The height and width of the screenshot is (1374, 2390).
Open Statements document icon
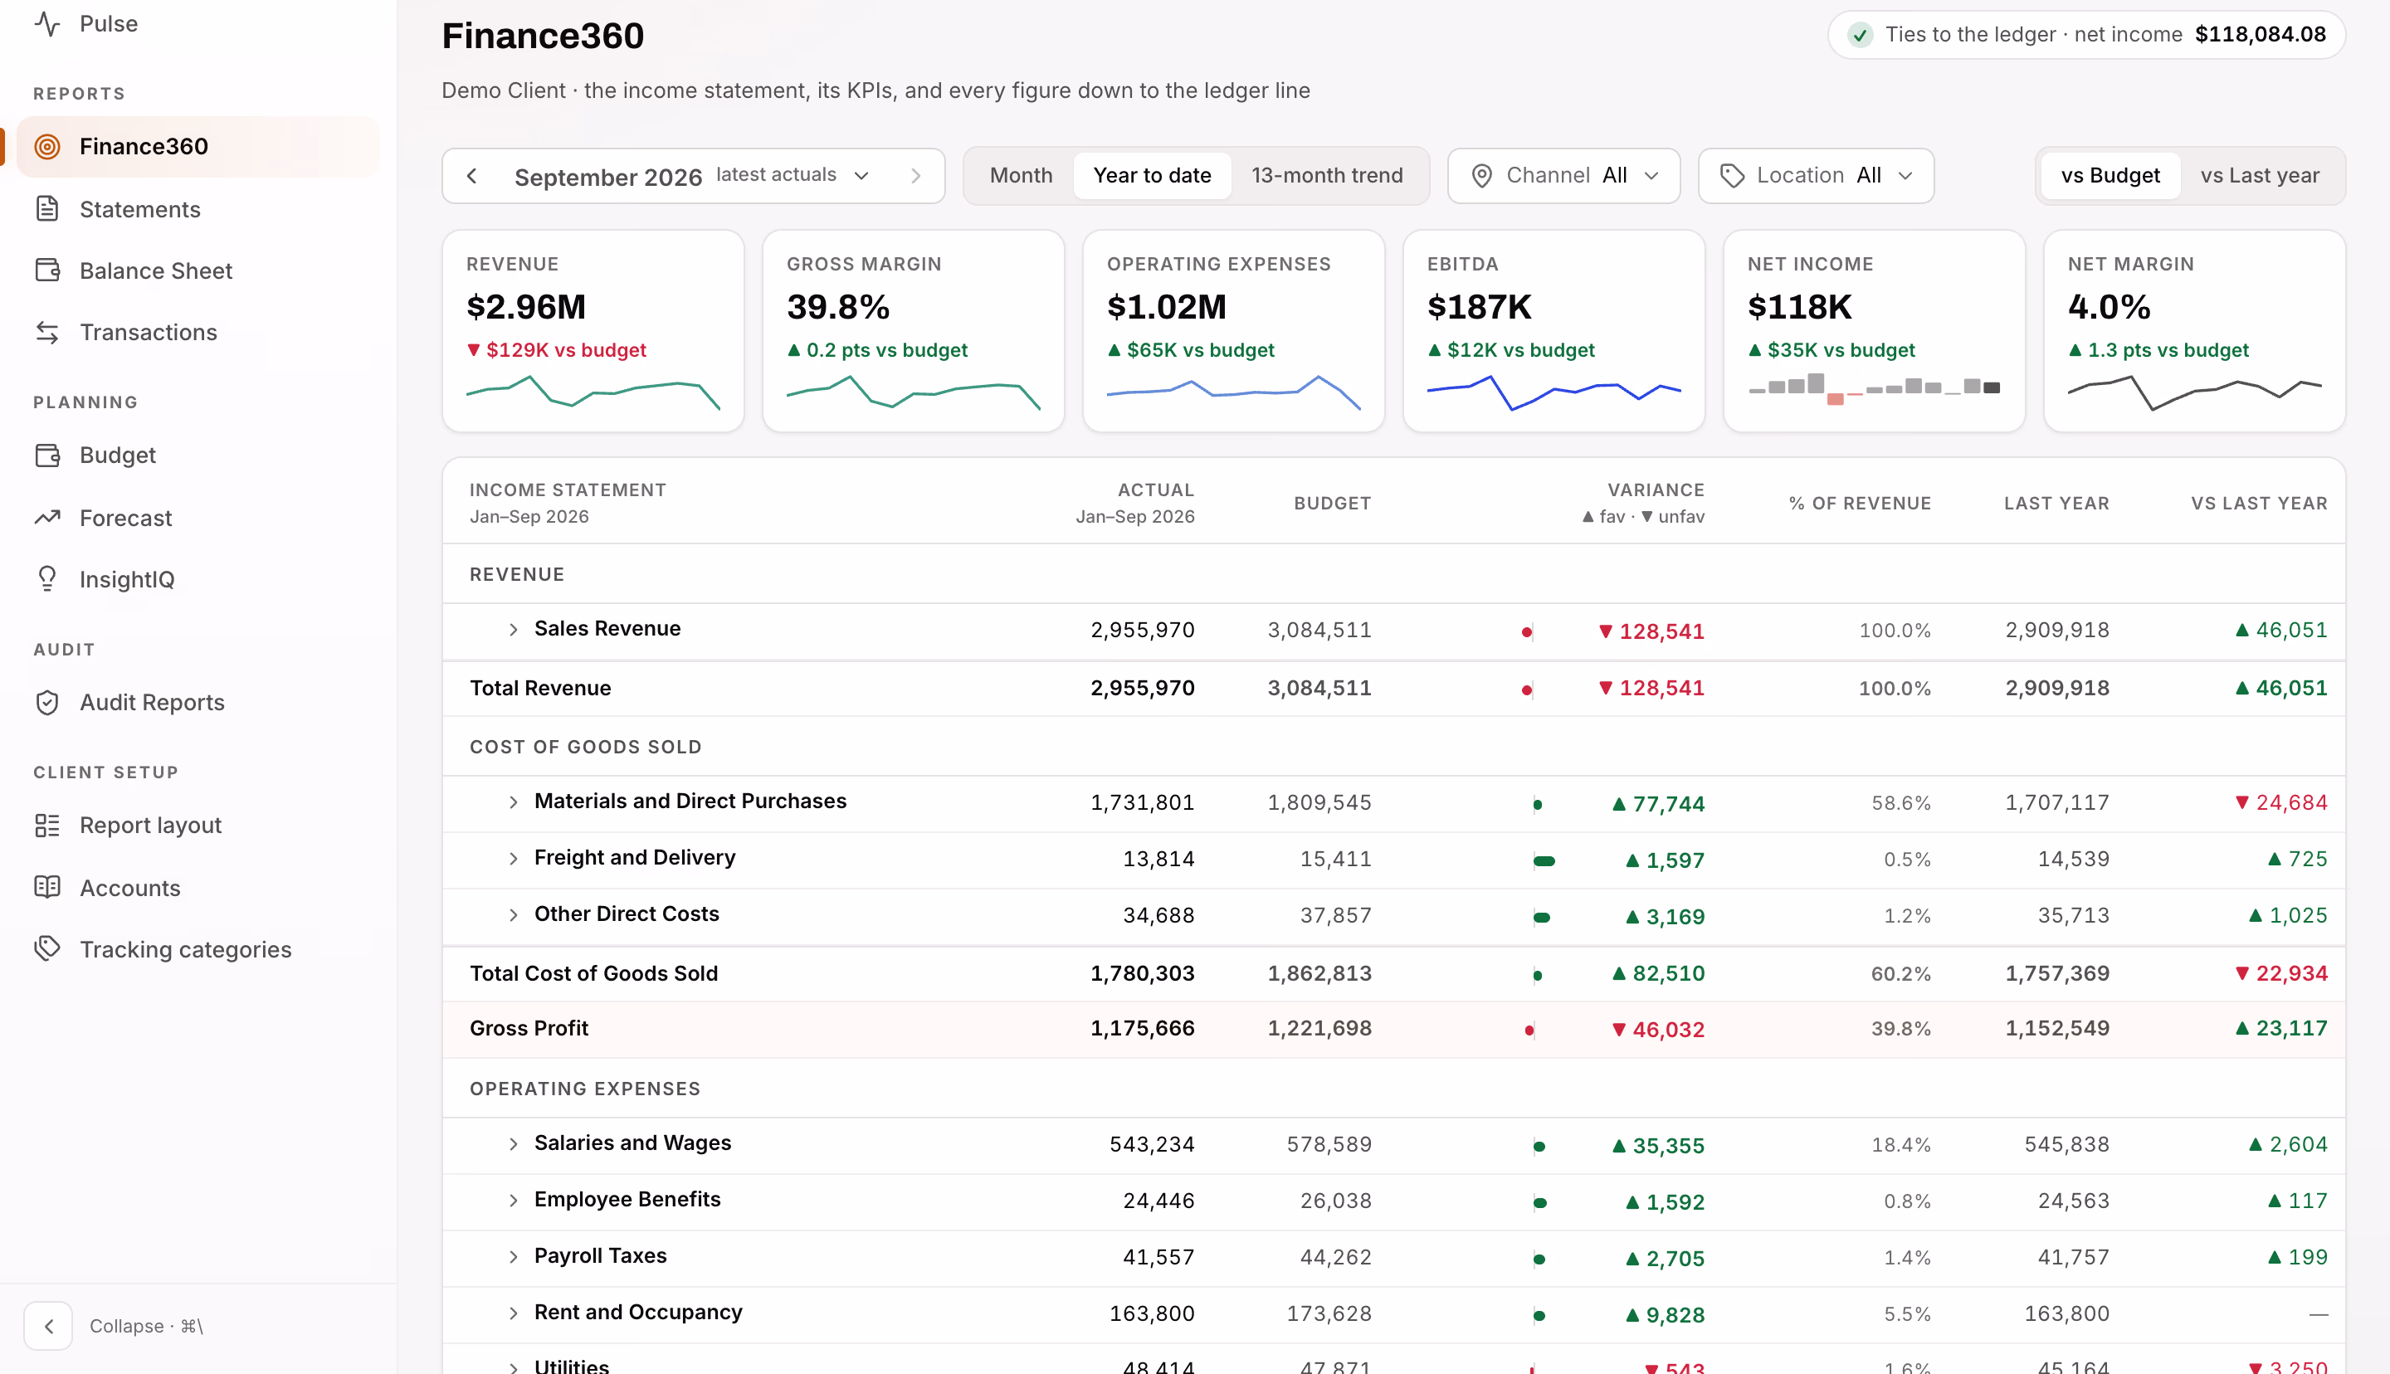(47, 208)
